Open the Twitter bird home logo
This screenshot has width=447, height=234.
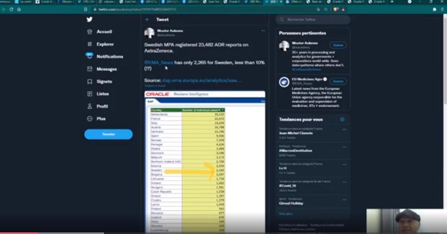pyautogui.click(x=90, y=19)
